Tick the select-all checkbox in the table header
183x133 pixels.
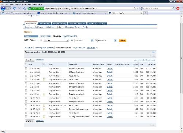point(26,64)
